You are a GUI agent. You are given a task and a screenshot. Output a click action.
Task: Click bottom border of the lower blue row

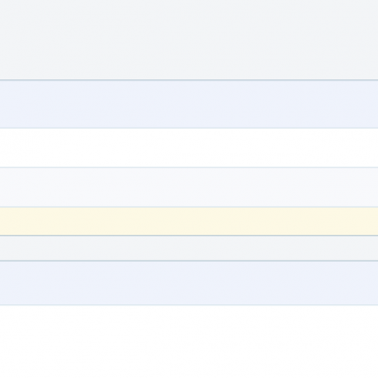pyautogui.click(x=189, y=305)
